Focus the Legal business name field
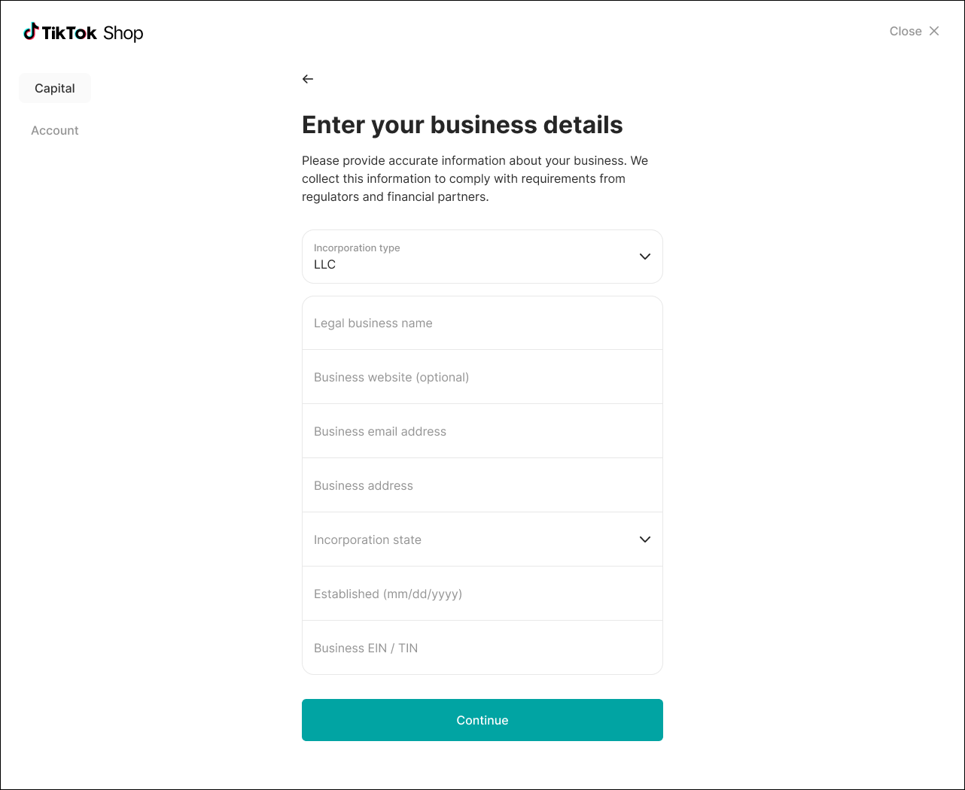 (x=482, y=324)
